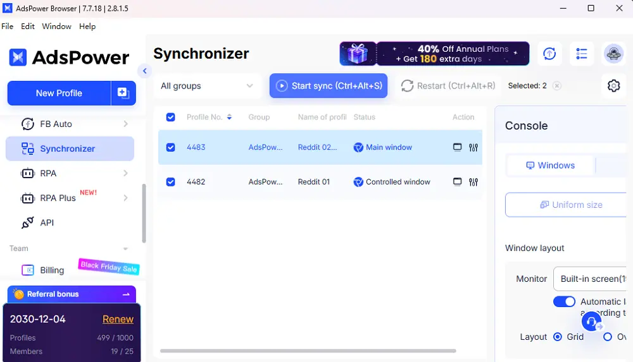
Task: Uncheck profile 4482 checkbox
Action: (171, 182)
